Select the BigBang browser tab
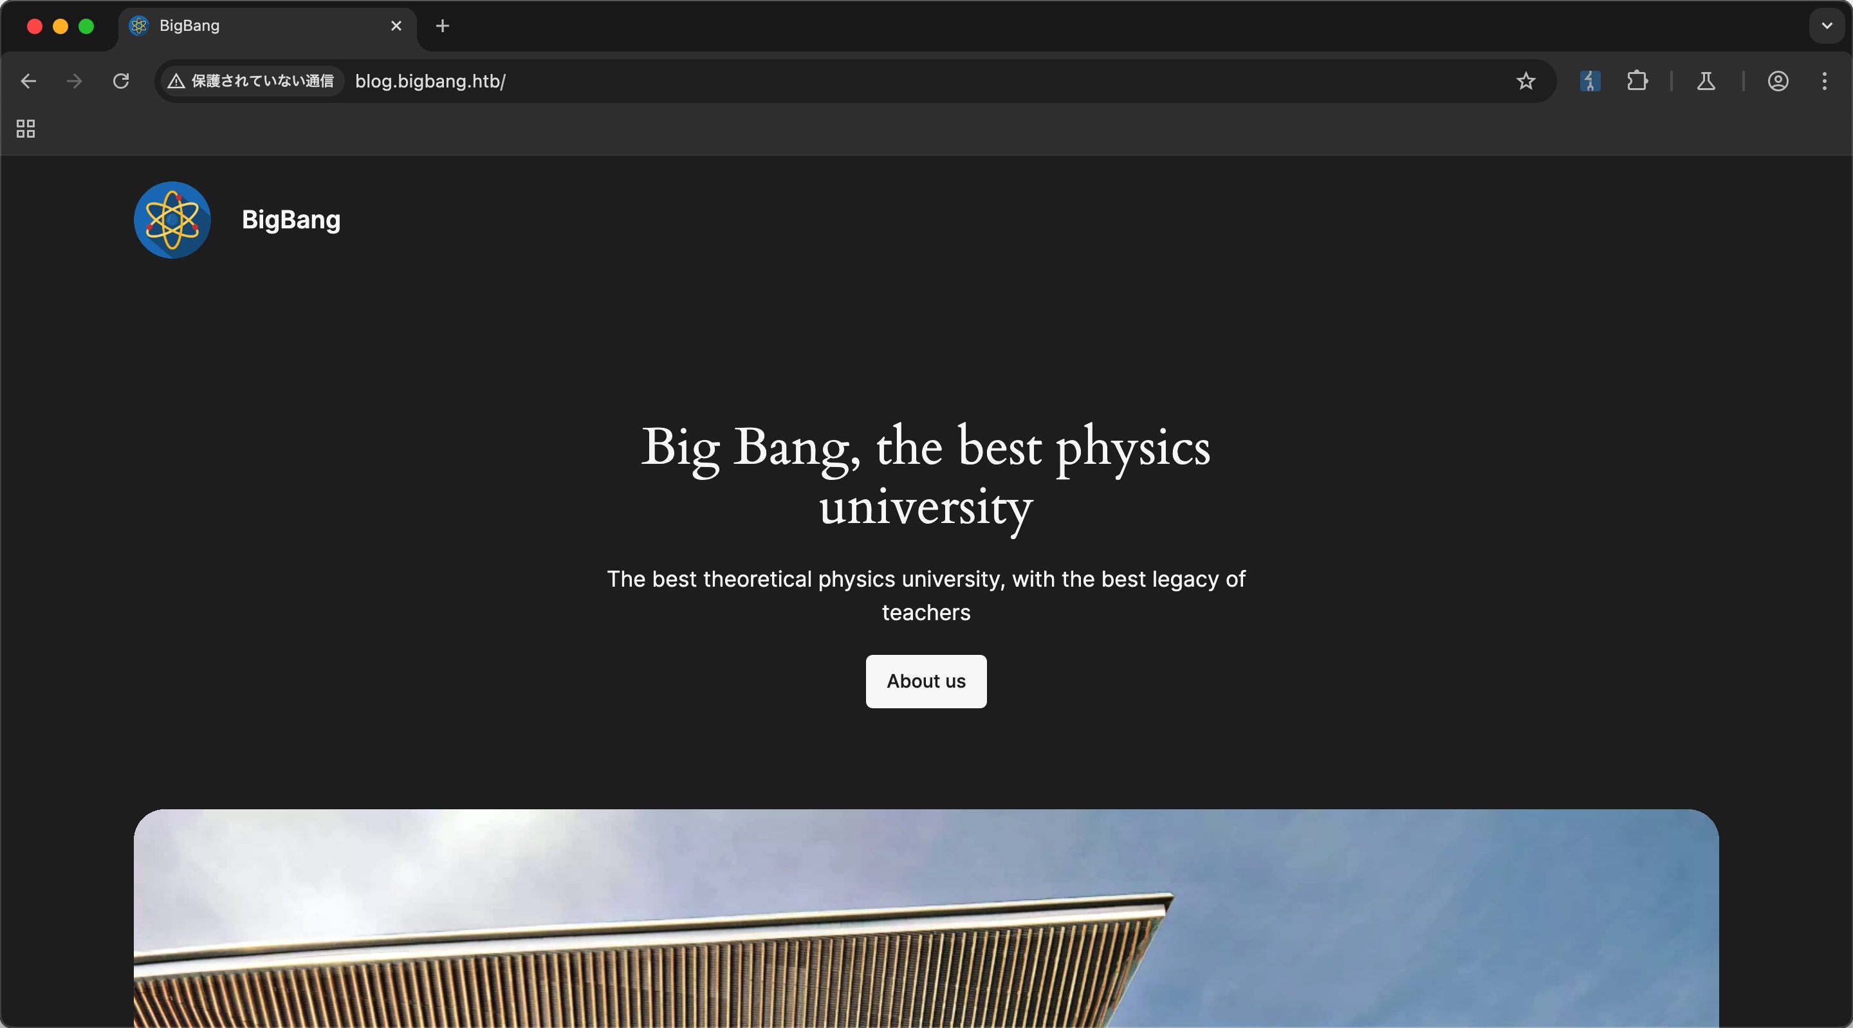The height and width of the screenshot is (1028, 1853). (x=252, y=26)
